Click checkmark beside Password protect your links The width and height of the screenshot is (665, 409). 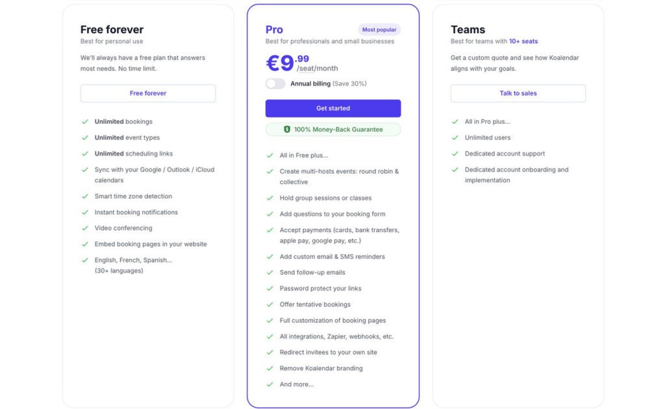click(x=270, y=288)
